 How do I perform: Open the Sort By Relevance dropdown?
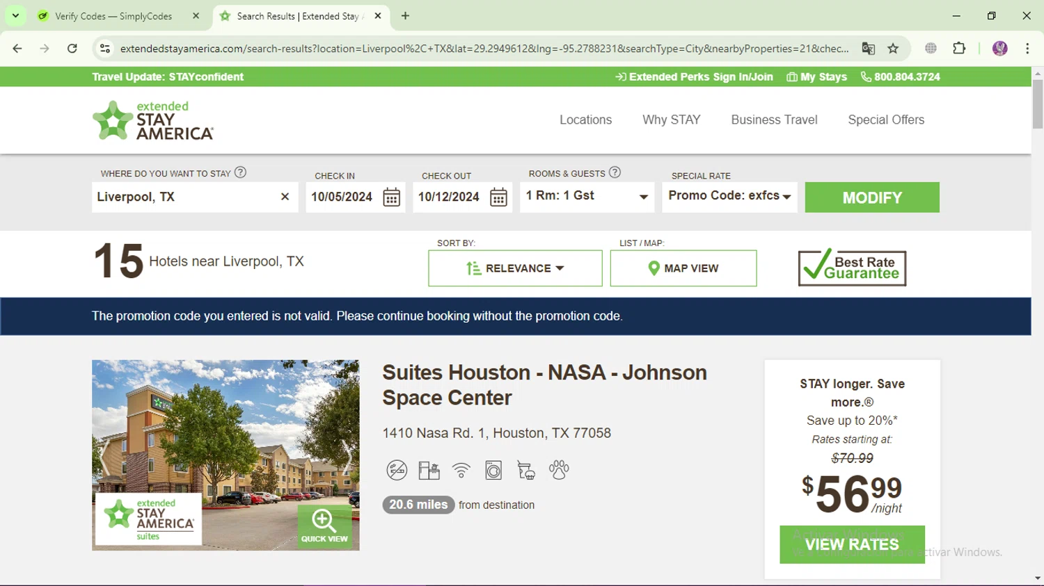pyautogui.click(x=515, y=268)
